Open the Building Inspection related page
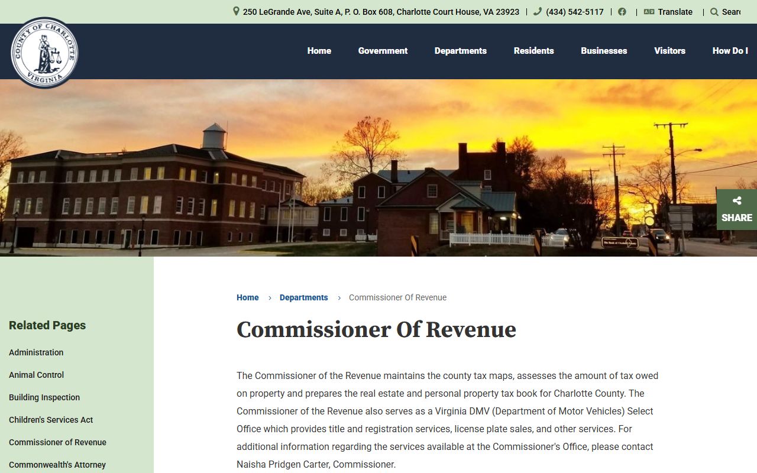Screen dimensions: 757x473 [44, 397]
